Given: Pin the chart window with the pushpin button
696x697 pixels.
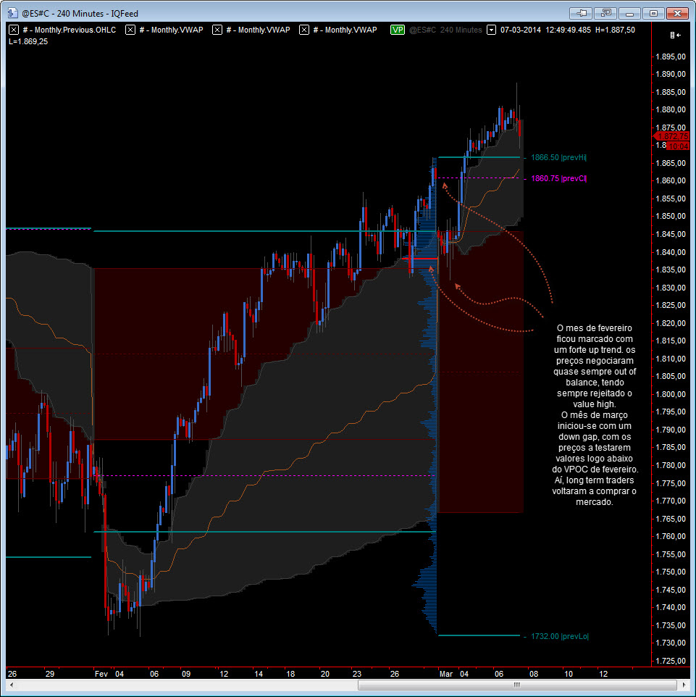Looking at the screenshot, I should point(581,13).
